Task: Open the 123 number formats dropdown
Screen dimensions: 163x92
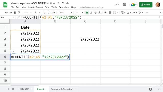Action: coord(53,13)
